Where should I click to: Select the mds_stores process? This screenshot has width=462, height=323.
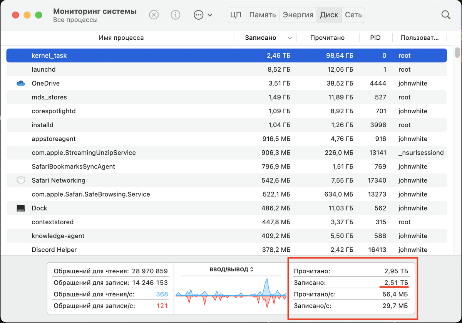49,97
